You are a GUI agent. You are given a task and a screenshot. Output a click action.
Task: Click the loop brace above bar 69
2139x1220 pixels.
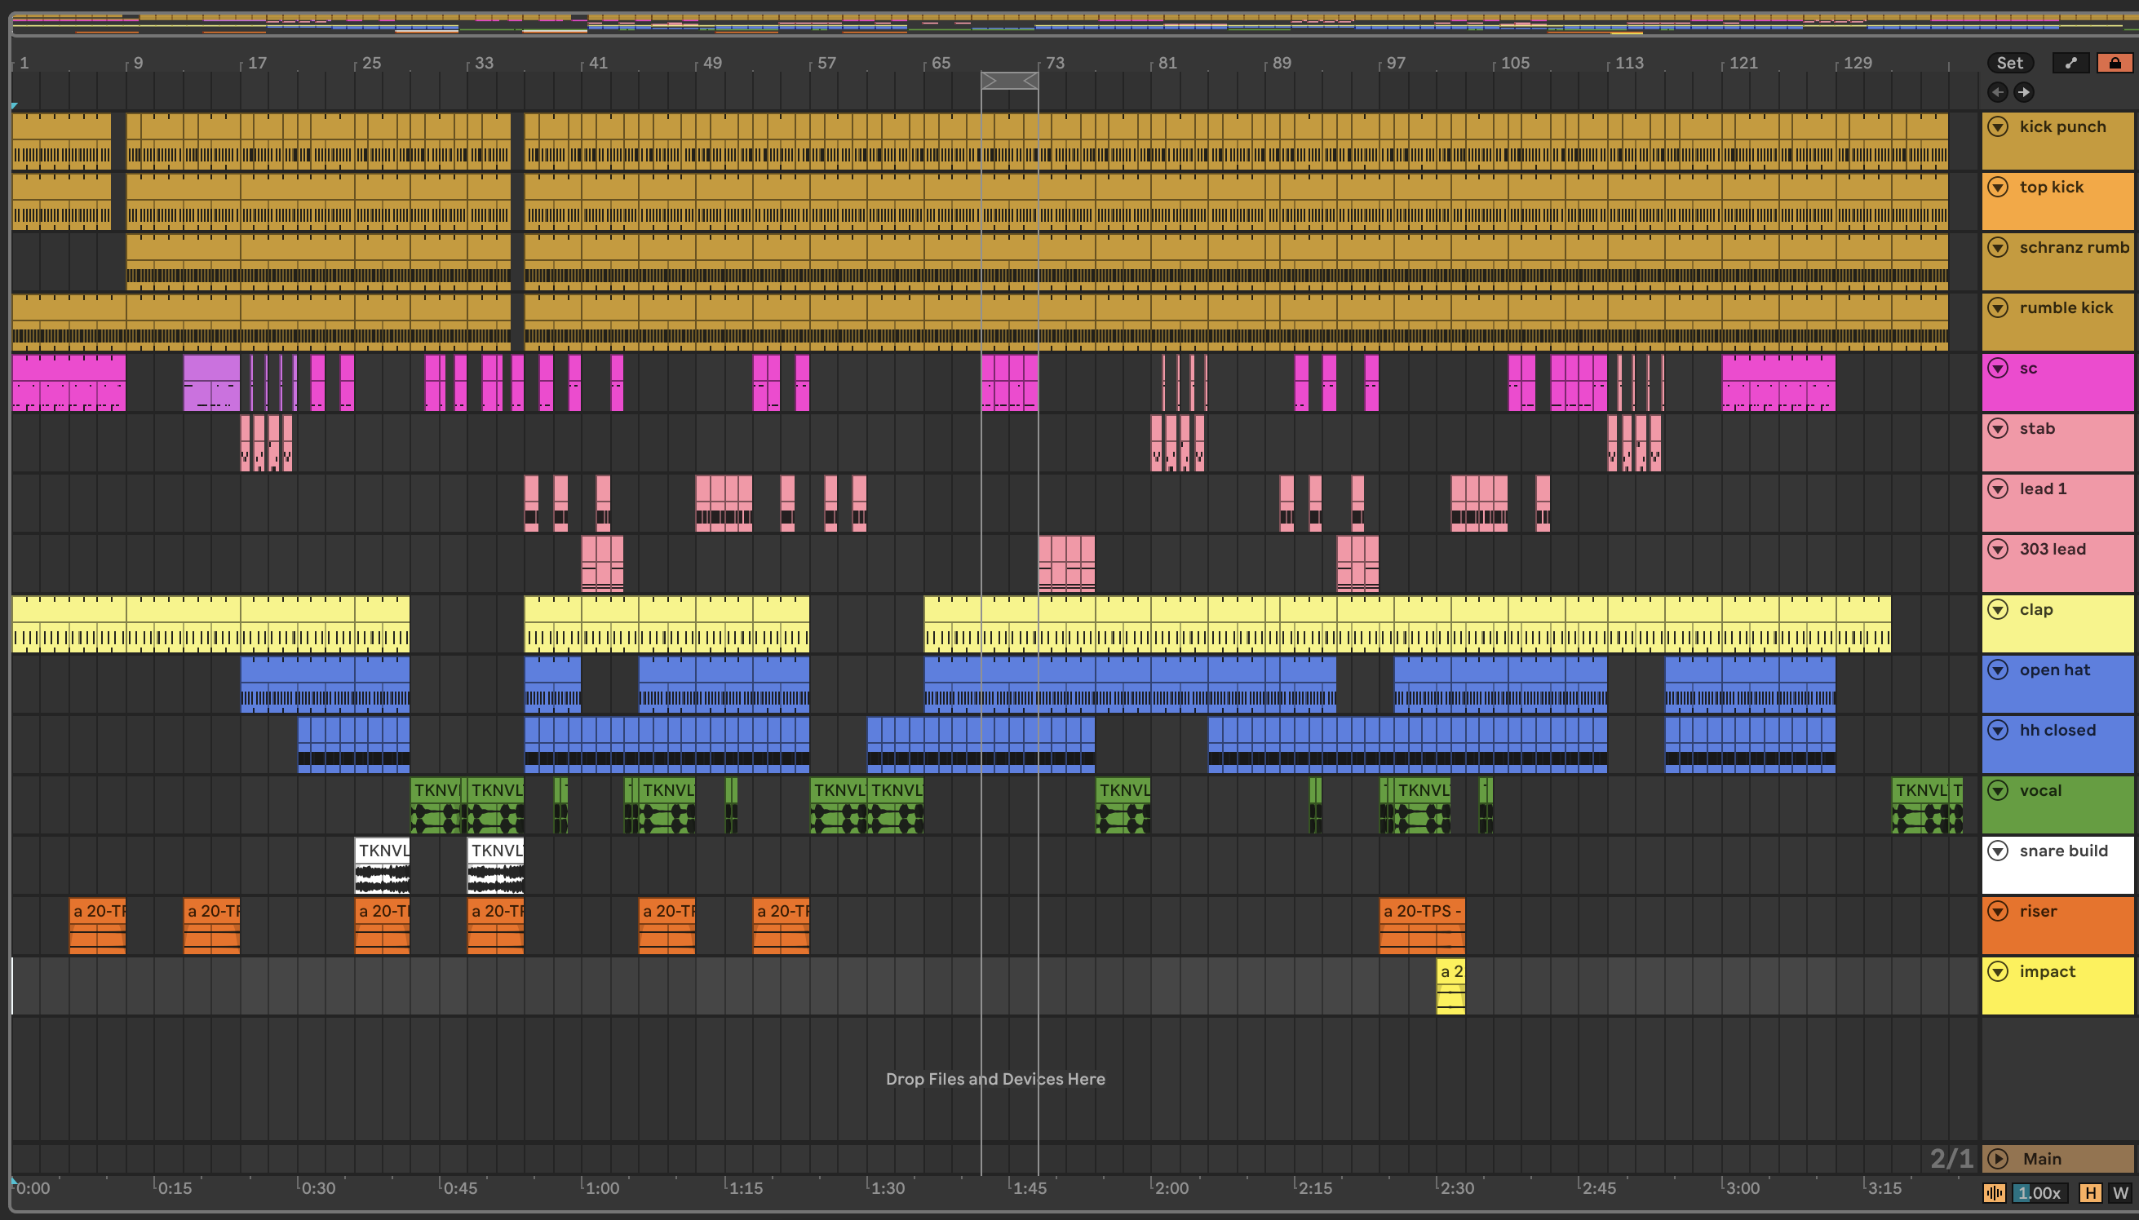(x=1009, y=81)
